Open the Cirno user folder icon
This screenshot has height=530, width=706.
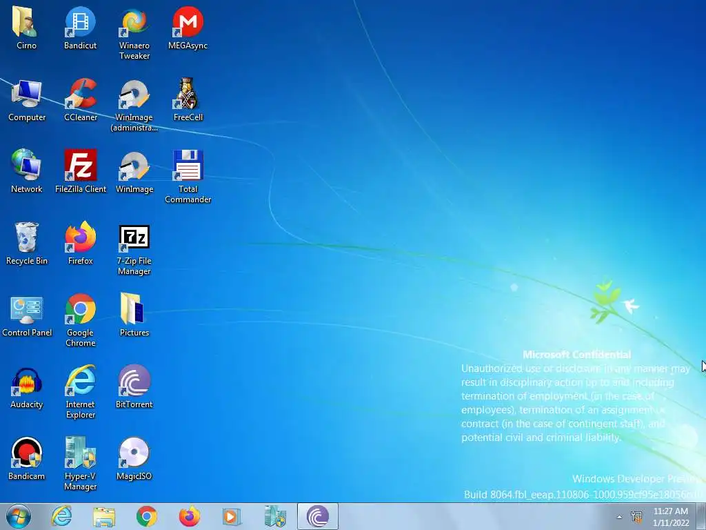pos(27,28)
